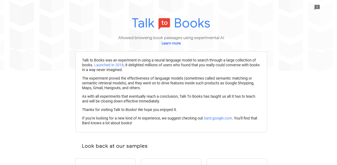Click the 'Books' word in the logo
Screen dimensions: 337x165
pyautogui.click(x=192, y=23)
